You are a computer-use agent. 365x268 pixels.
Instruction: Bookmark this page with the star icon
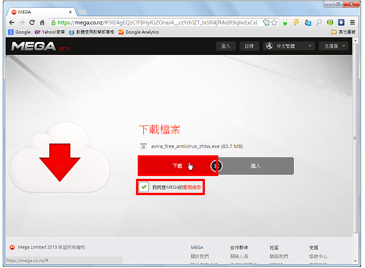pyautogui.click(x=274, y=22)
